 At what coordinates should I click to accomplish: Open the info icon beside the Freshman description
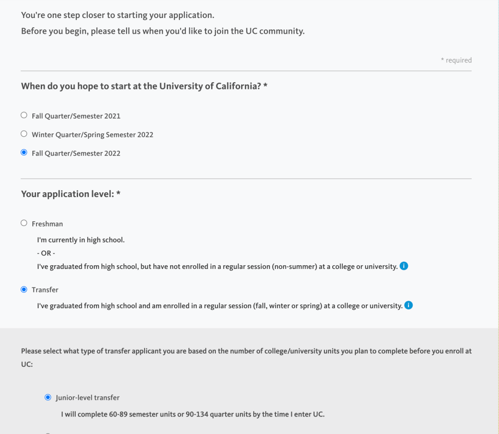pyautogui.click(x=404, y=266)
